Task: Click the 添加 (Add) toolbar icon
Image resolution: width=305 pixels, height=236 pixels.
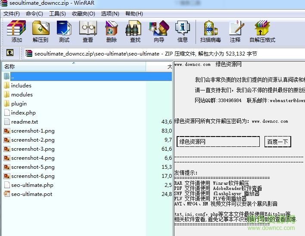Action: pos(16,28)
